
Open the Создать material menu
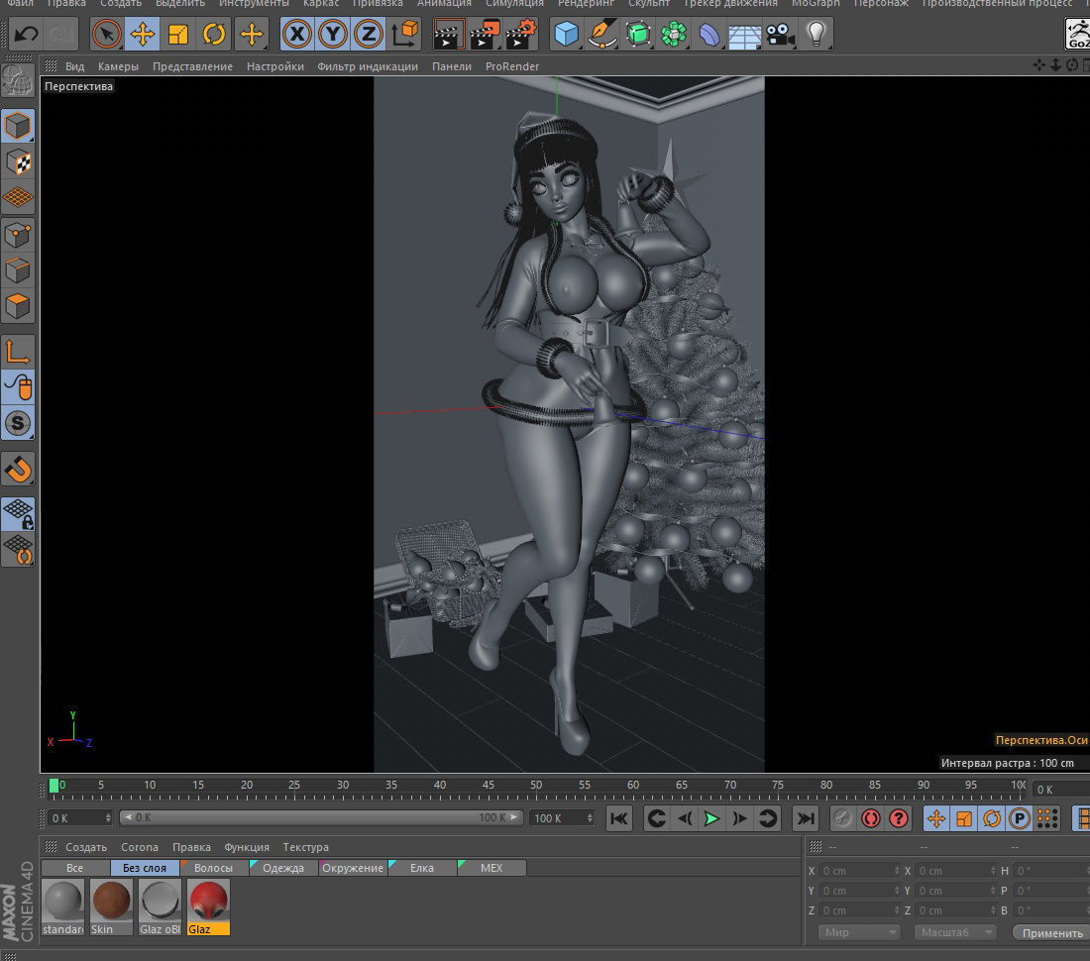pyautogui.click(x=86, y=847)
